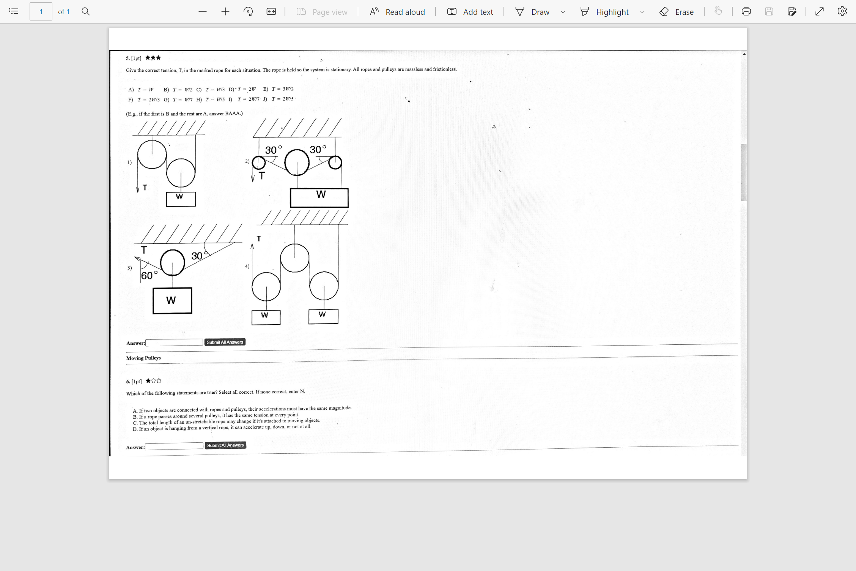
Task: Click the Erase tool icon
Action: (665, 11)
